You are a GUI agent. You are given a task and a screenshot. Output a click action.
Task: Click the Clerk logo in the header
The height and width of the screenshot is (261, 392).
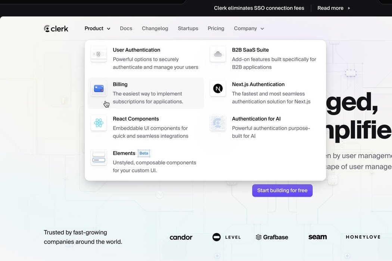click(x=56, y=29)
